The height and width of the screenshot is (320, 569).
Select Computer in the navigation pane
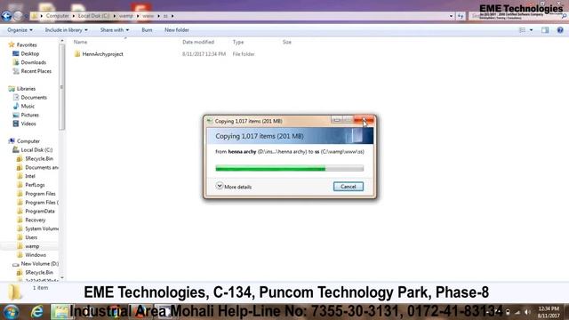click(x=28, y=141)
